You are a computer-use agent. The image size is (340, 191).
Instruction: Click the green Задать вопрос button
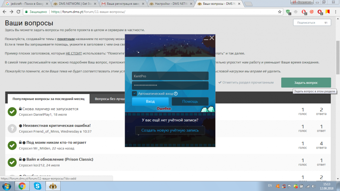306,82
